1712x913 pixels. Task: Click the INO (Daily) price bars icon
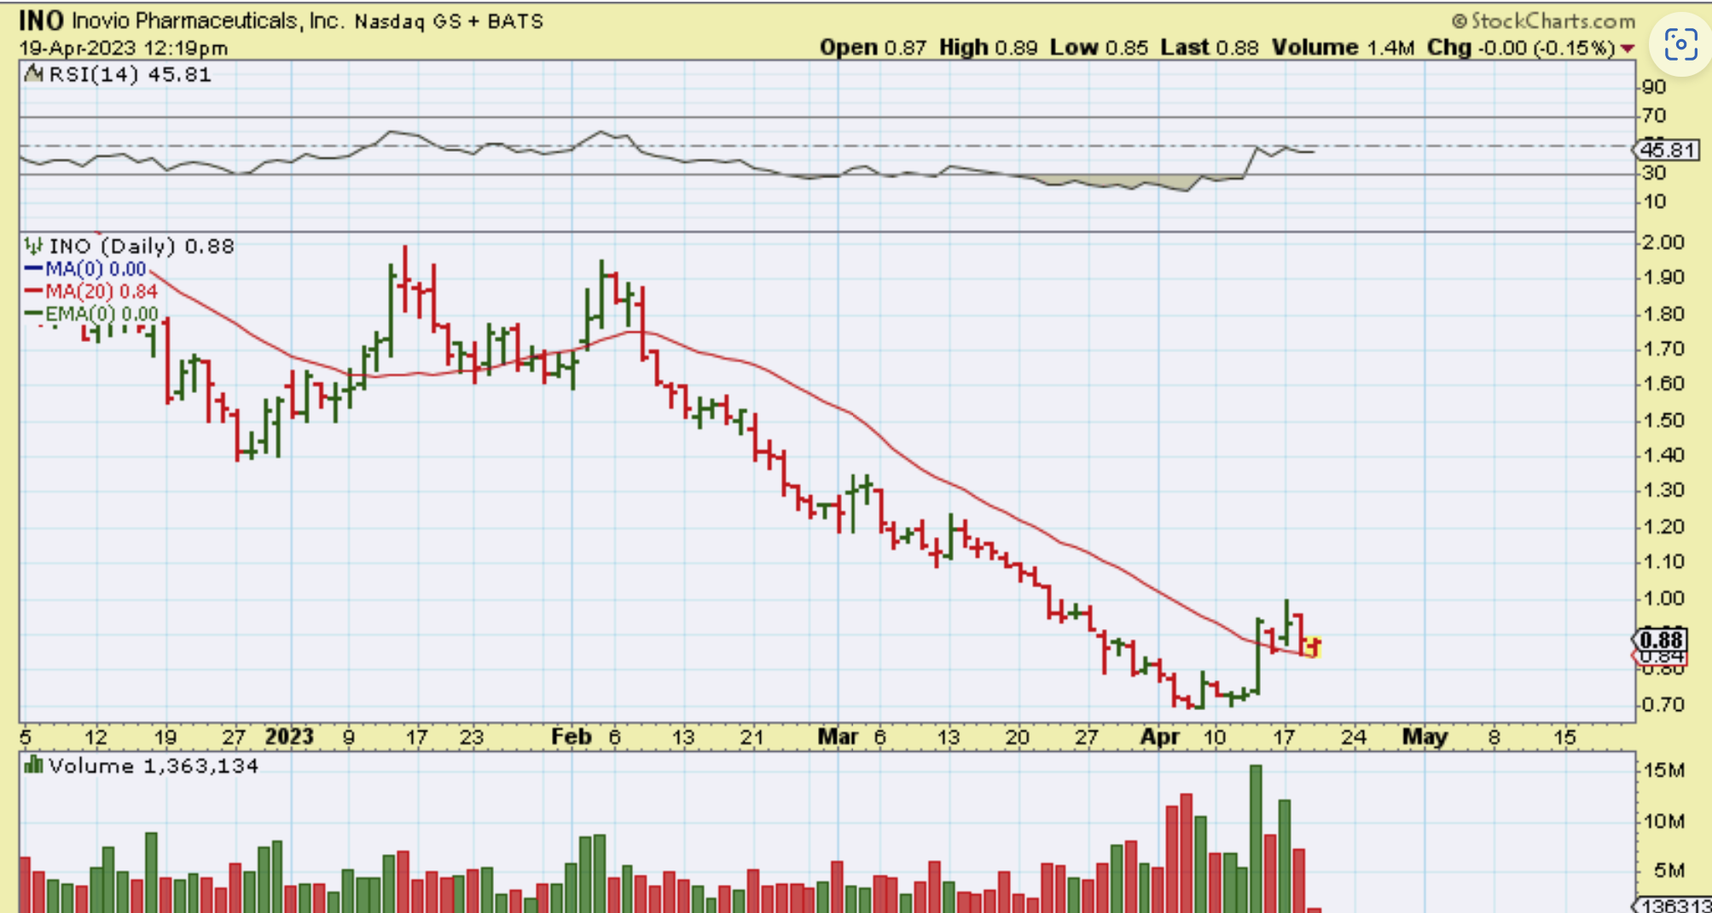(x=33, y=246)
